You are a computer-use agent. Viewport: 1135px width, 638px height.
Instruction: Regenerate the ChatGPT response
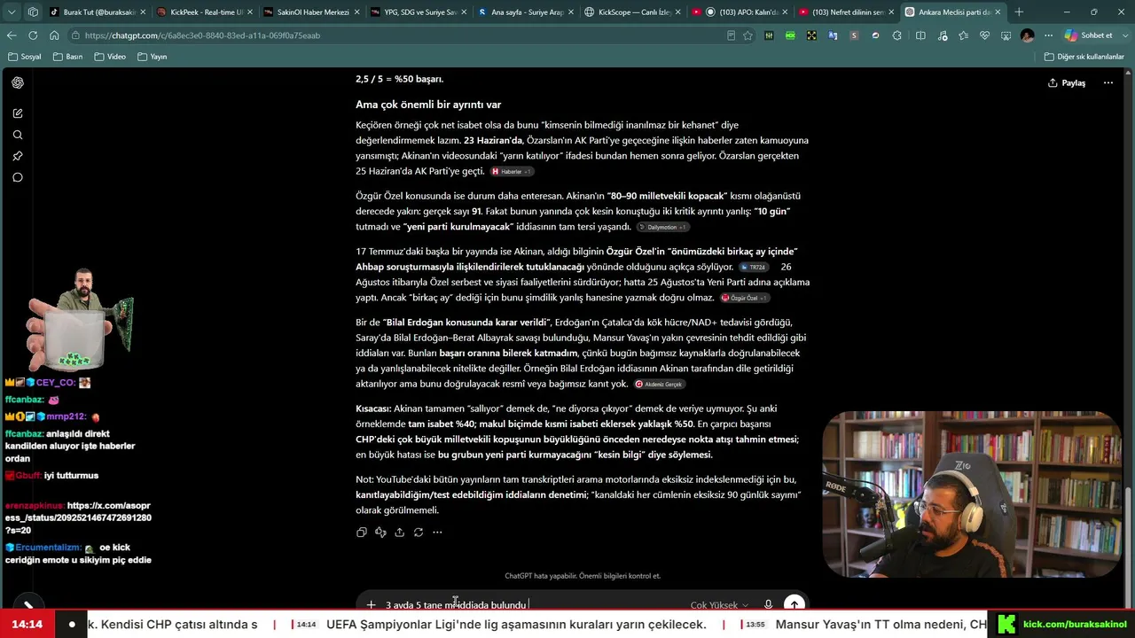point(419,533)
